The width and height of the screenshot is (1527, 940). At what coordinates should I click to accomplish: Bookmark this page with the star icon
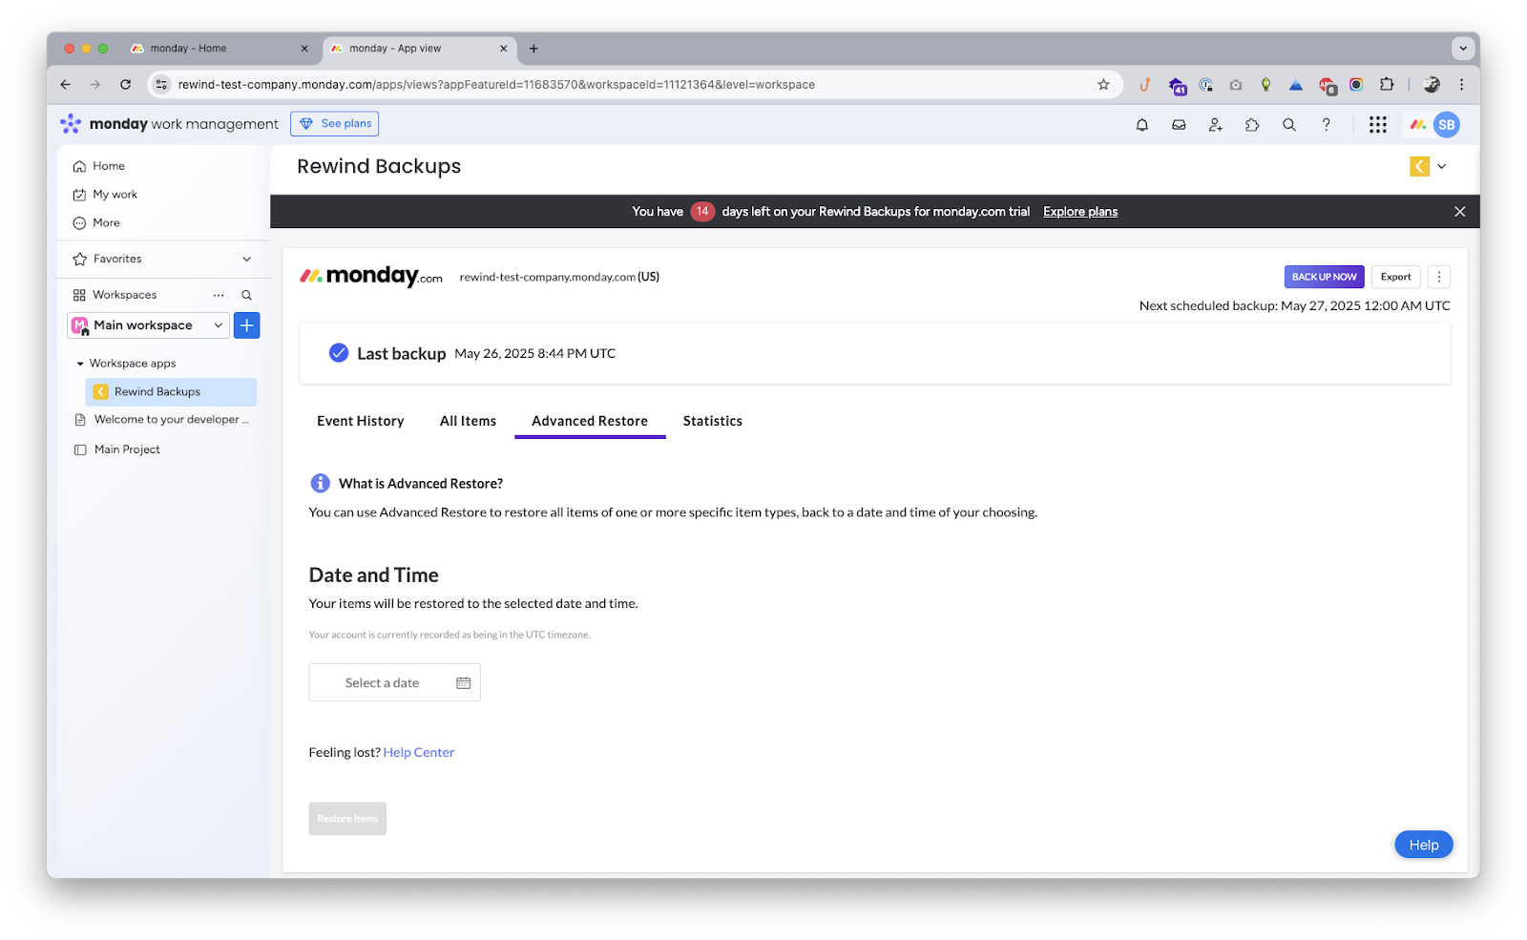pyautogui.click(x=1103, y=85)
